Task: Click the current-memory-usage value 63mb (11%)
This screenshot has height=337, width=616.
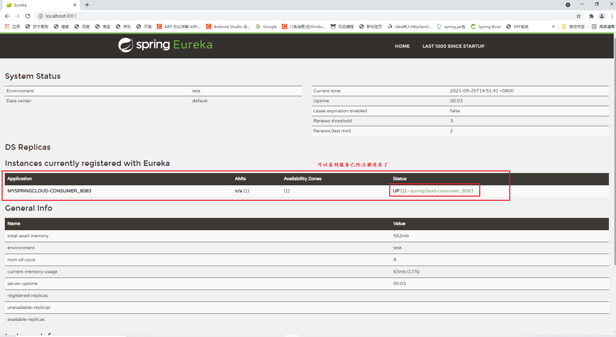Action: [x=406, y=271]
